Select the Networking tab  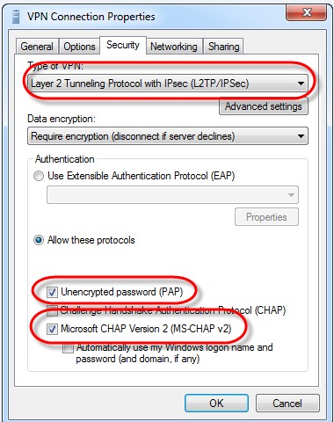tap(174, 47)
